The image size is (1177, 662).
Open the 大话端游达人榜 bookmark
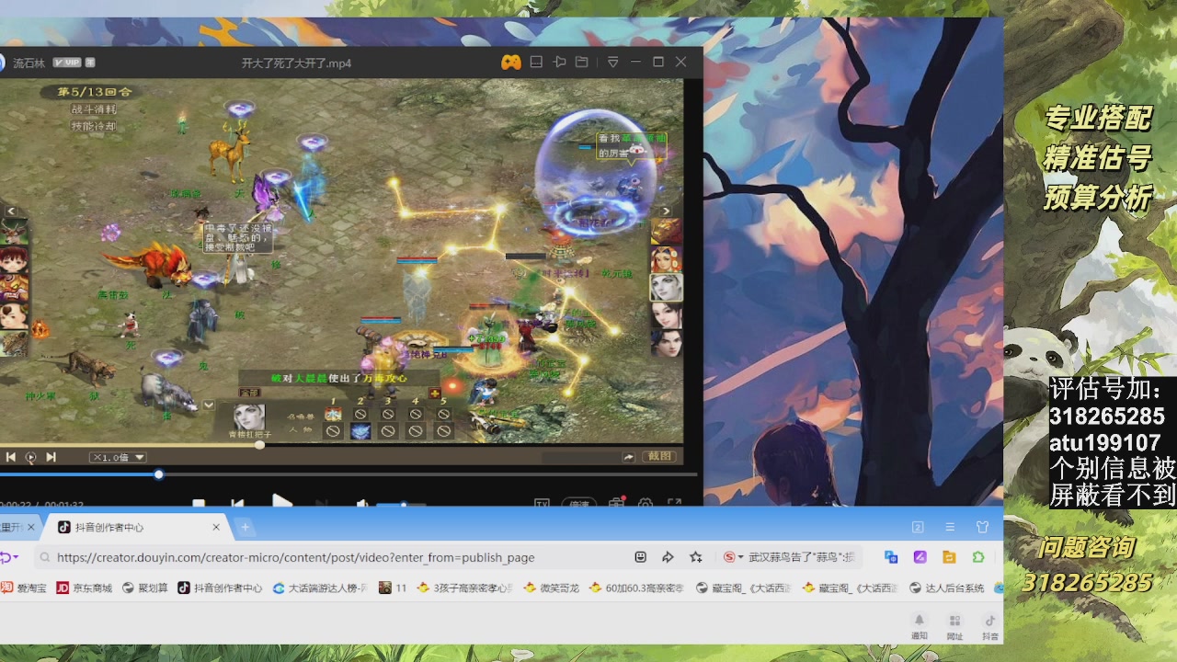tap(320, 588)
